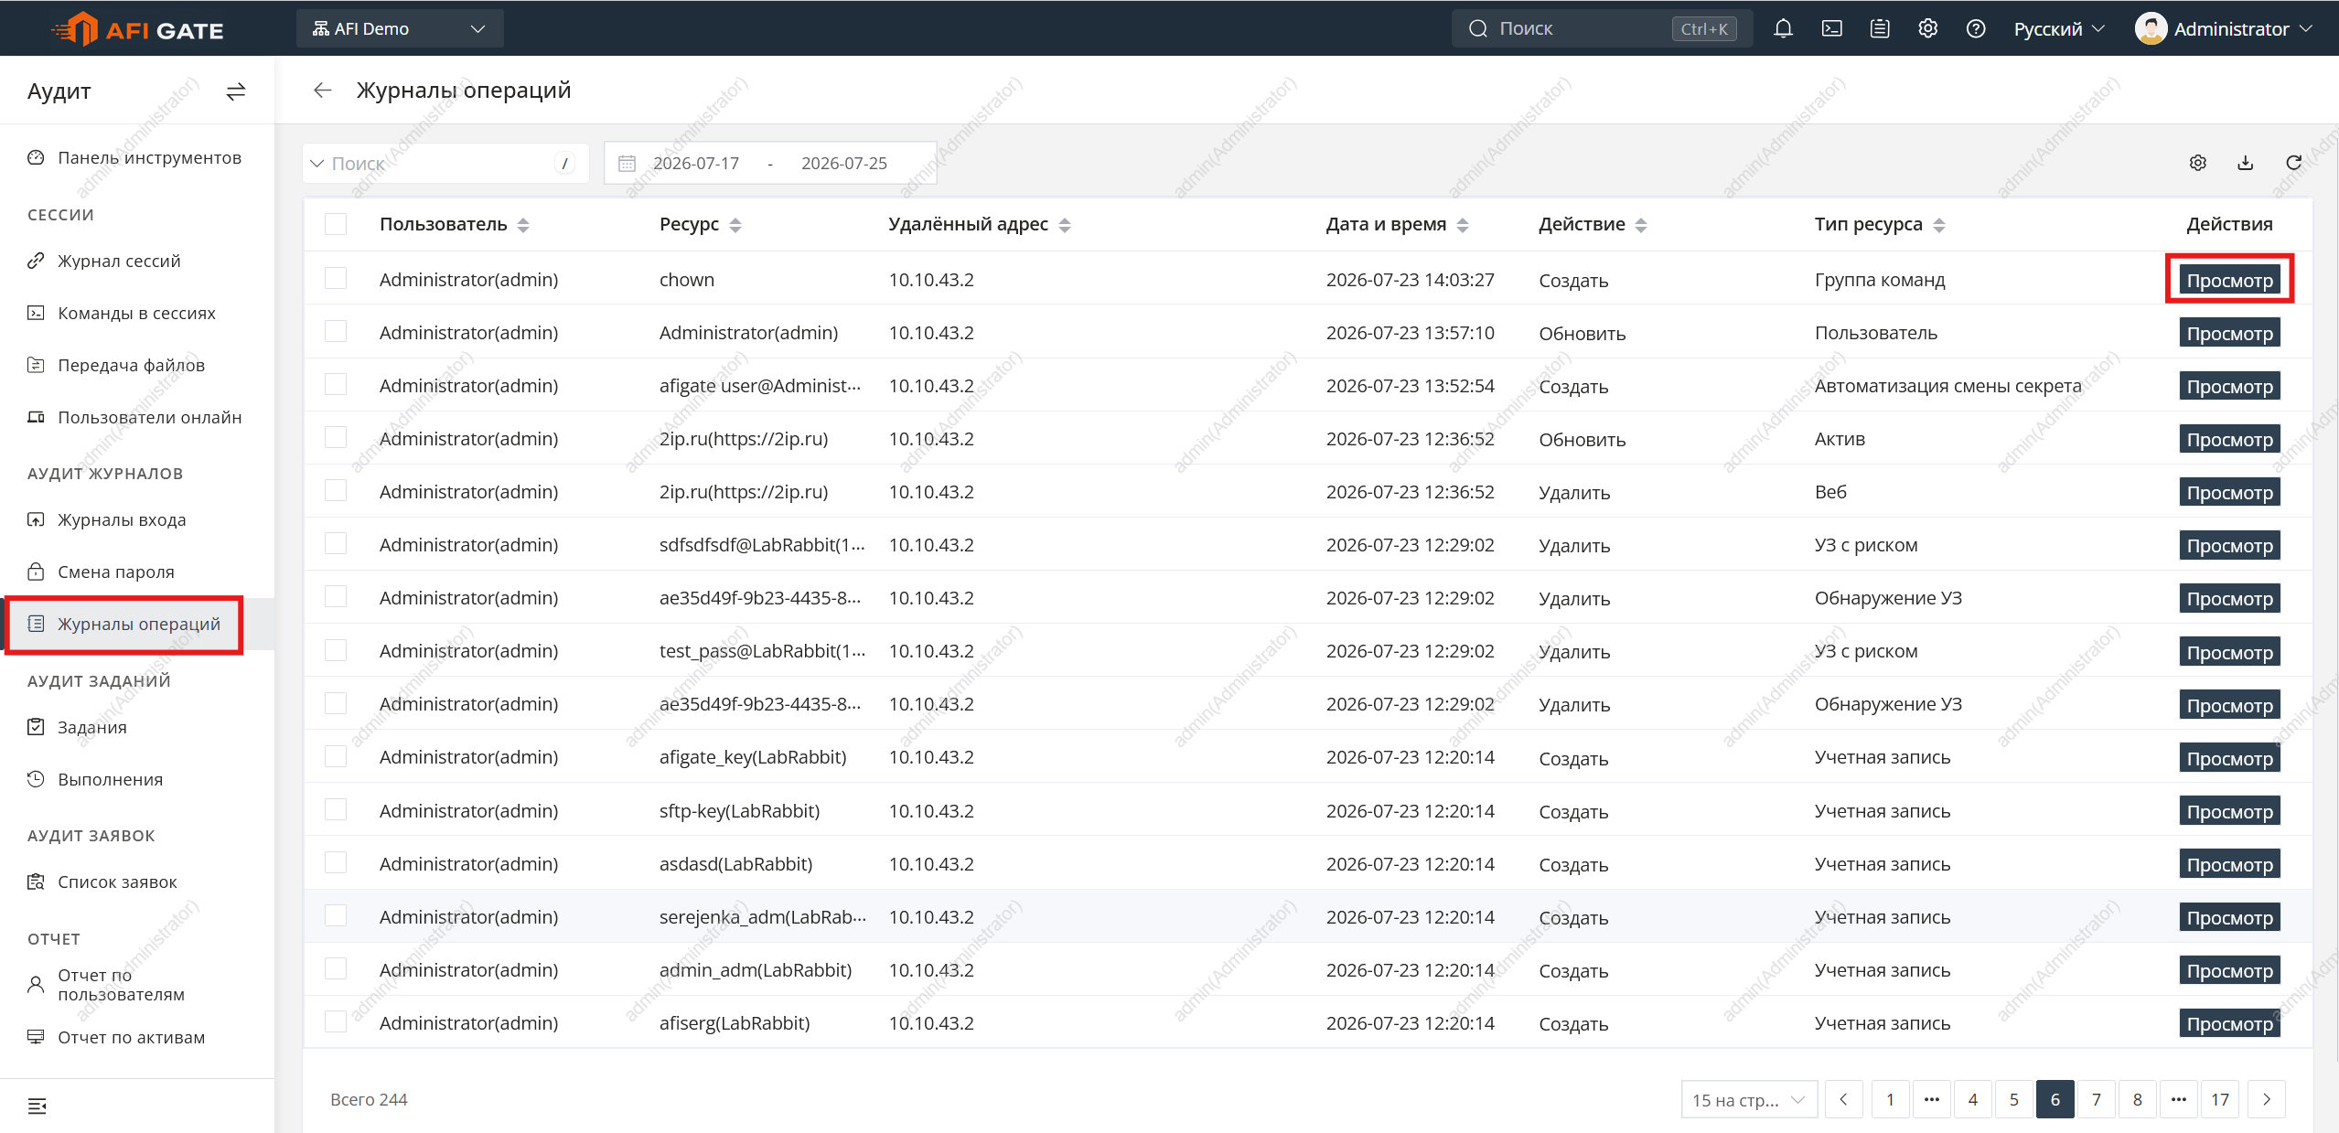Click Просмотр for the Актив row

coord(2229,439)
